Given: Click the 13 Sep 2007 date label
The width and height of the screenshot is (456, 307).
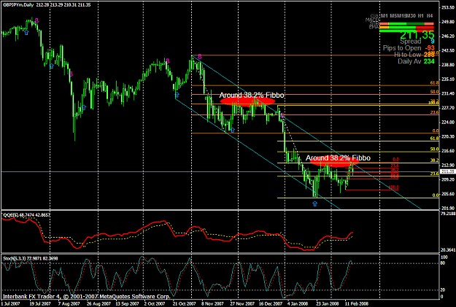Looking at the screenshot, I should click(127, 303).
